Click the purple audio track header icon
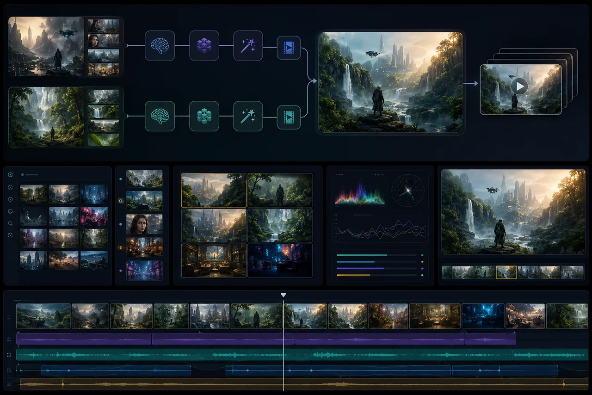 click(x=9, y=339)
